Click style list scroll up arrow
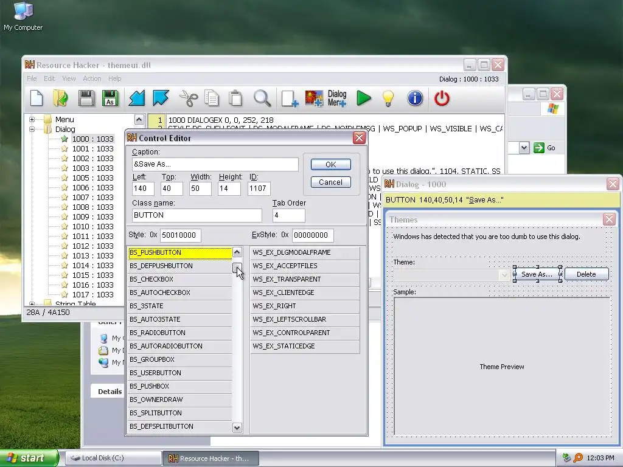This screenshot has width=623, height=467. [237, 252]
